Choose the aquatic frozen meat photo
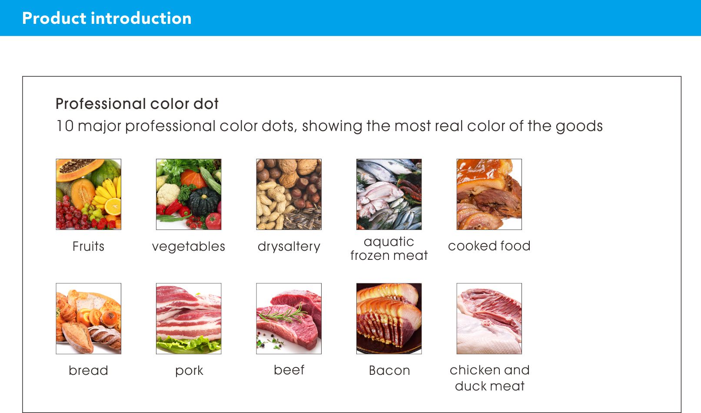 (389, 194)
